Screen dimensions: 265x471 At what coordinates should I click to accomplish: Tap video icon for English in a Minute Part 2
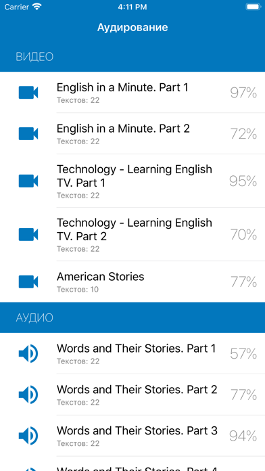[x=28, y=134]
